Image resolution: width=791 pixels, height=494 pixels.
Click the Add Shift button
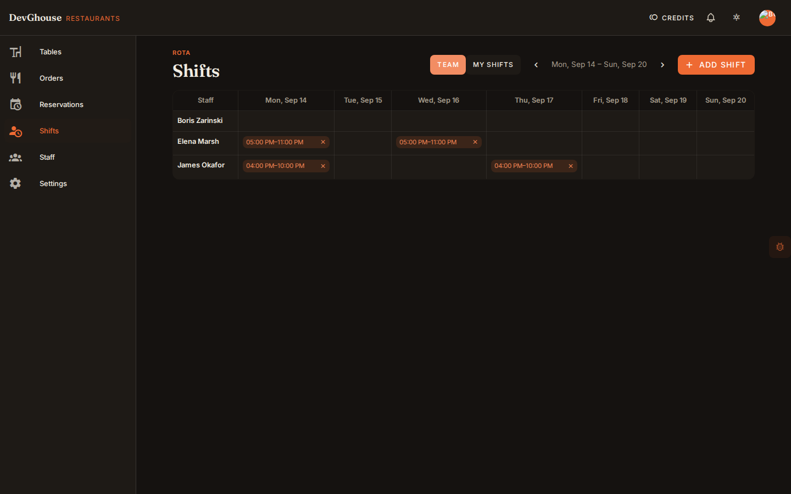[x=716, y=65]
